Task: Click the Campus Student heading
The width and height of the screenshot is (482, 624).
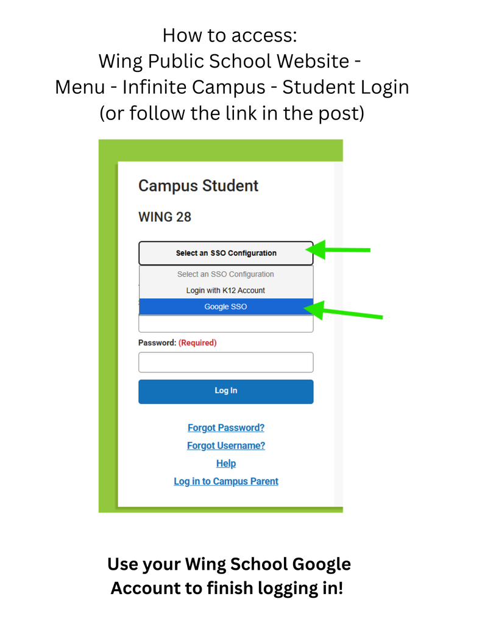Action: tap(198, 186)
